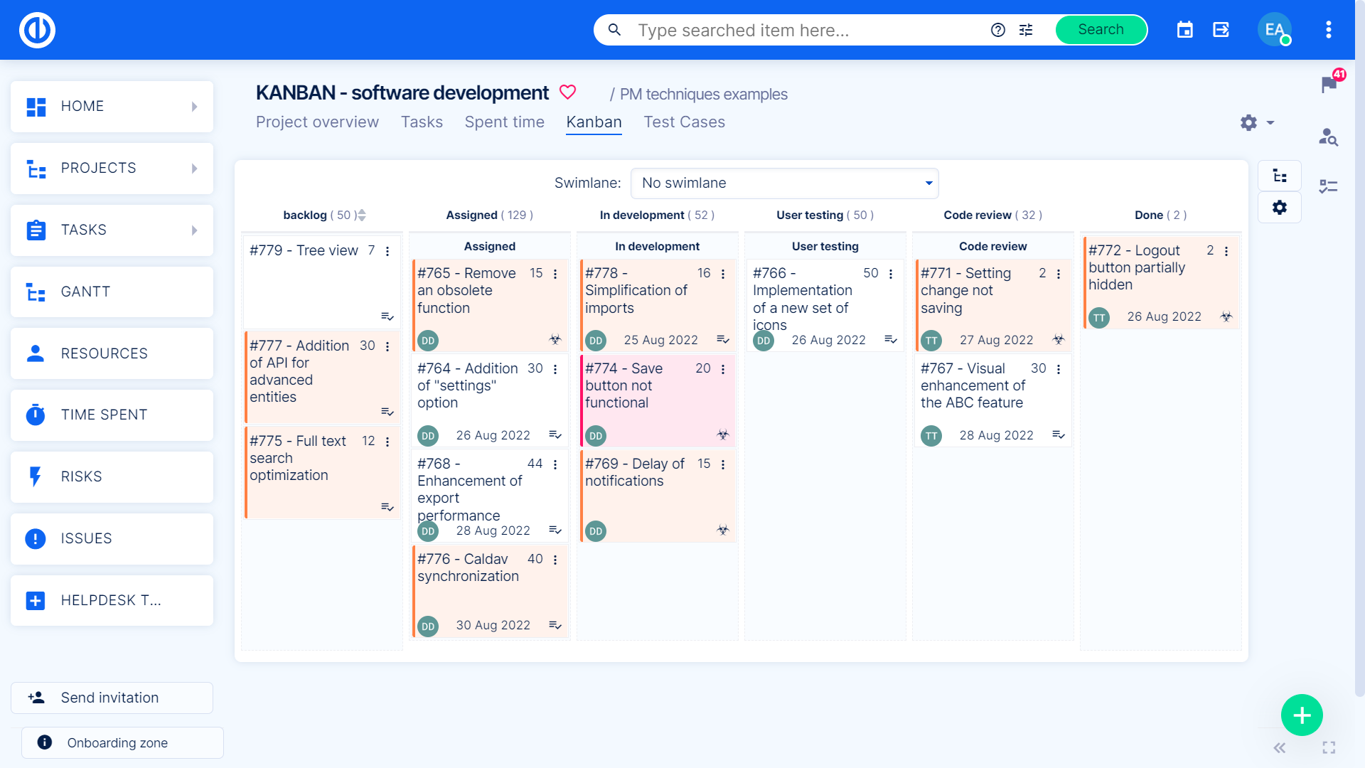Image resolution: width=1365 pixels, height=768 pixels.
Task: Switch to the Test Cases tab
Action: click(x=684, y=122)
